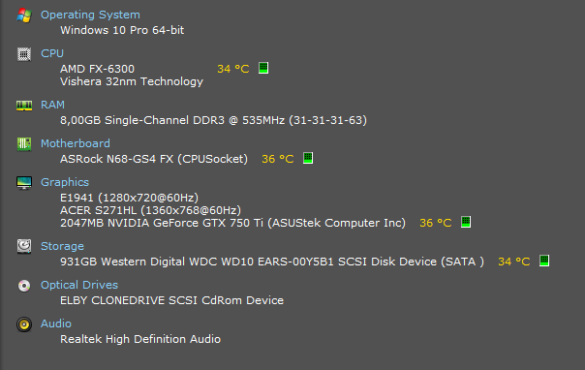Open the Operating System section link
The width and height of the screenshot is (585, 370).
point(90,15)
